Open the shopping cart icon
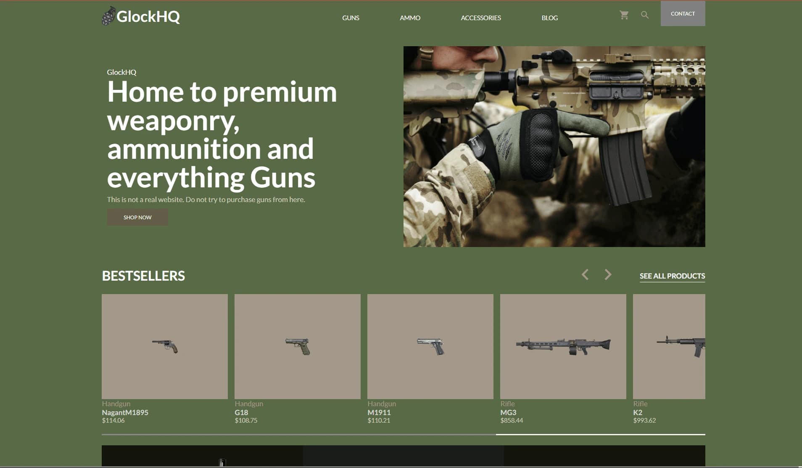The width and height of the screenshot is (802, 468). click(624, 15)
